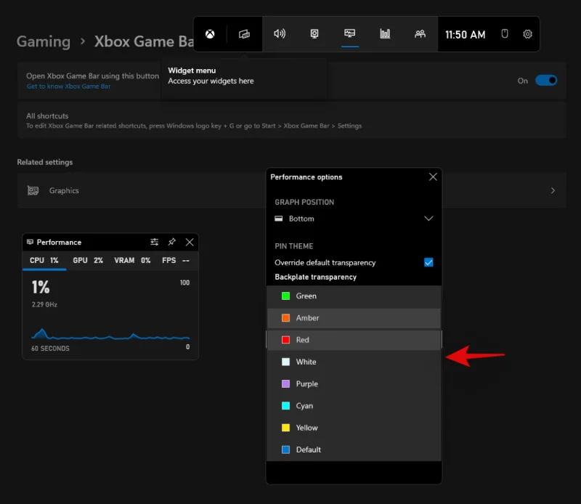Image resolution: width=581 pixels, height=504 pixels.
Task: Switch to the CPU tab
Action: coord(44,261)
